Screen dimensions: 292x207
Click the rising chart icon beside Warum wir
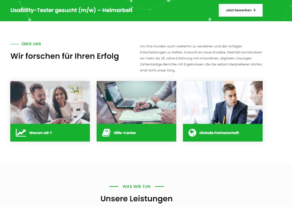pos(21,133)
